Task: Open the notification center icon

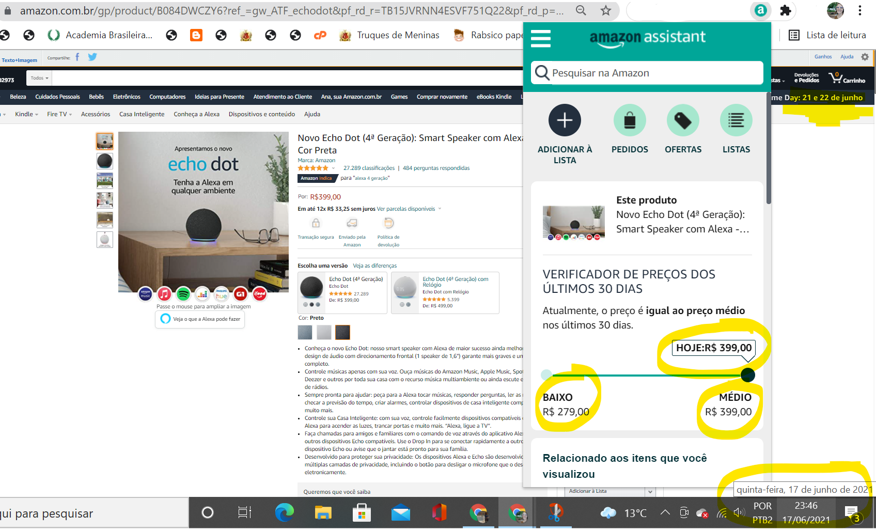Action: tap(851, 513)
